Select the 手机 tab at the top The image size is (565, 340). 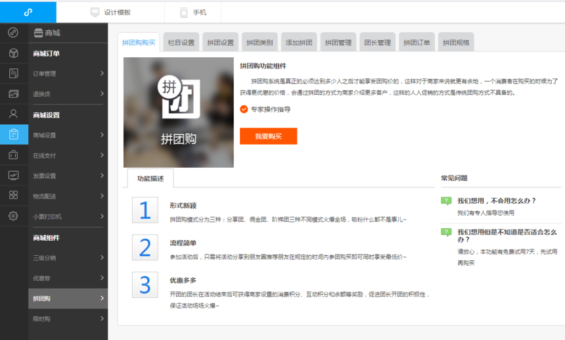(192, 12)
